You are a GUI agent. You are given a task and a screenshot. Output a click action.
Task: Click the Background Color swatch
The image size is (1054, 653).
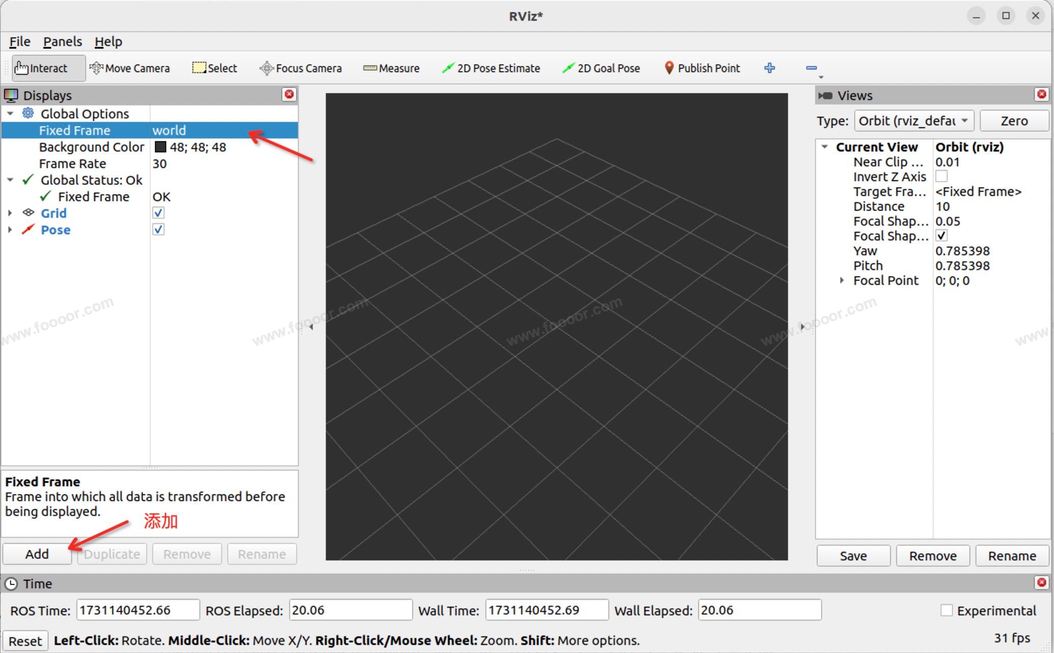coord(161,147)
